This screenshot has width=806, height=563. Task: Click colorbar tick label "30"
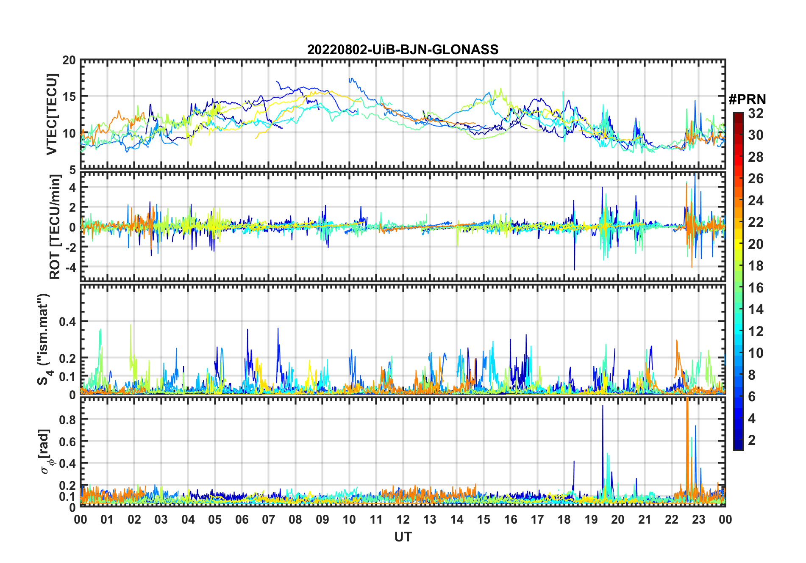(x=756, y=135)
